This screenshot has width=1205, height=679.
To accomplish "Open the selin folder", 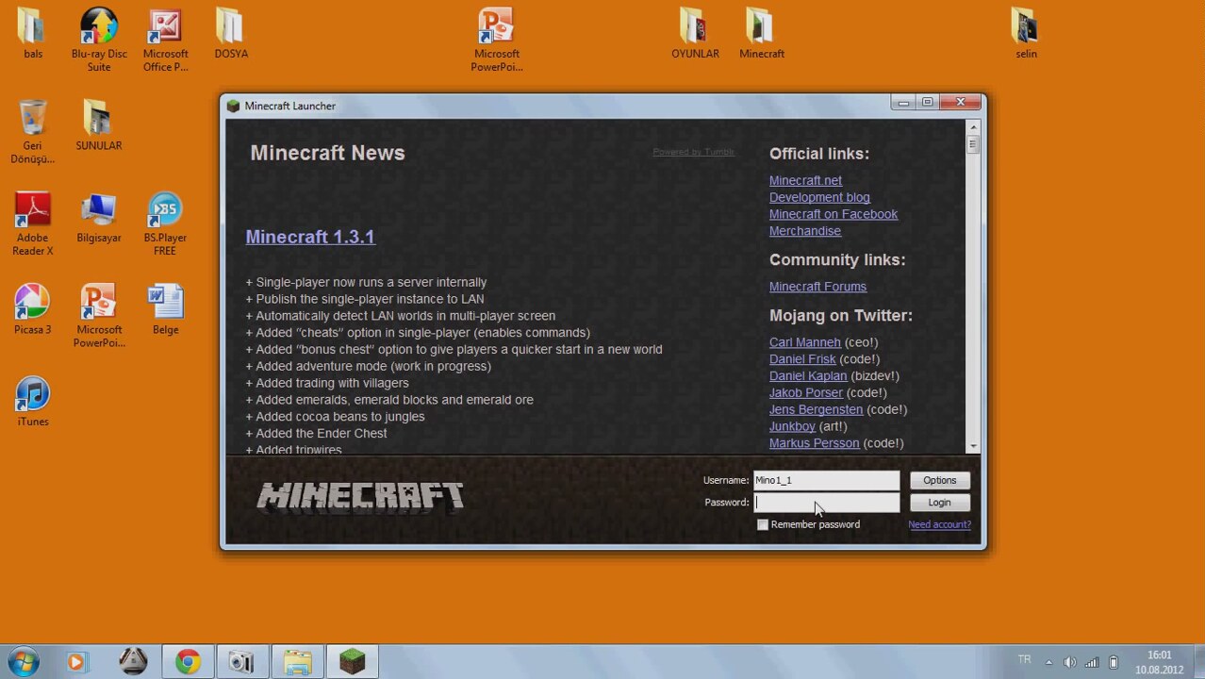I will point(1026,34).
